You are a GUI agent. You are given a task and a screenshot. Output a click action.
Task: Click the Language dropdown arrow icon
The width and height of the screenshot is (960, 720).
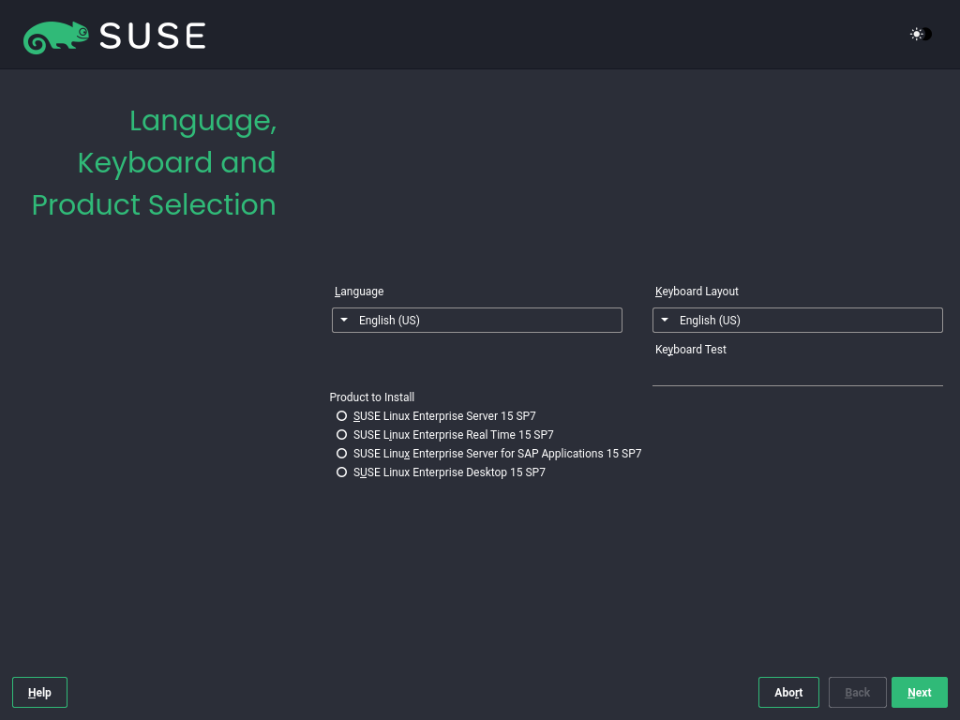[x=345, y=320]
